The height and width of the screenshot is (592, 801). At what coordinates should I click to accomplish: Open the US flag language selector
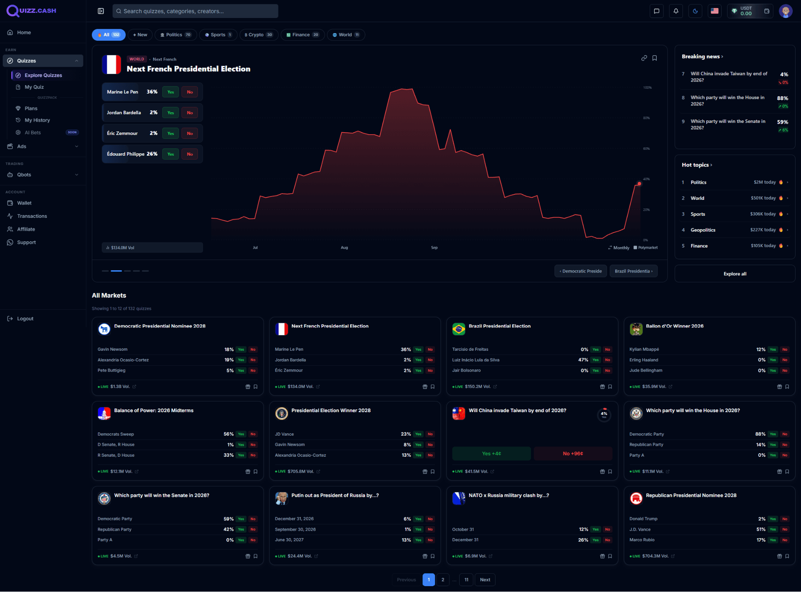[715, 11]
